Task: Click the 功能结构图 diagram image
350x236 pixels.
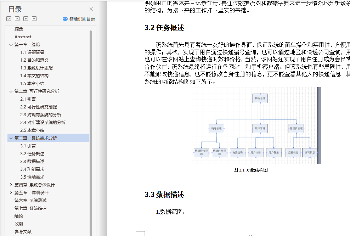Action: coord(256,126)
